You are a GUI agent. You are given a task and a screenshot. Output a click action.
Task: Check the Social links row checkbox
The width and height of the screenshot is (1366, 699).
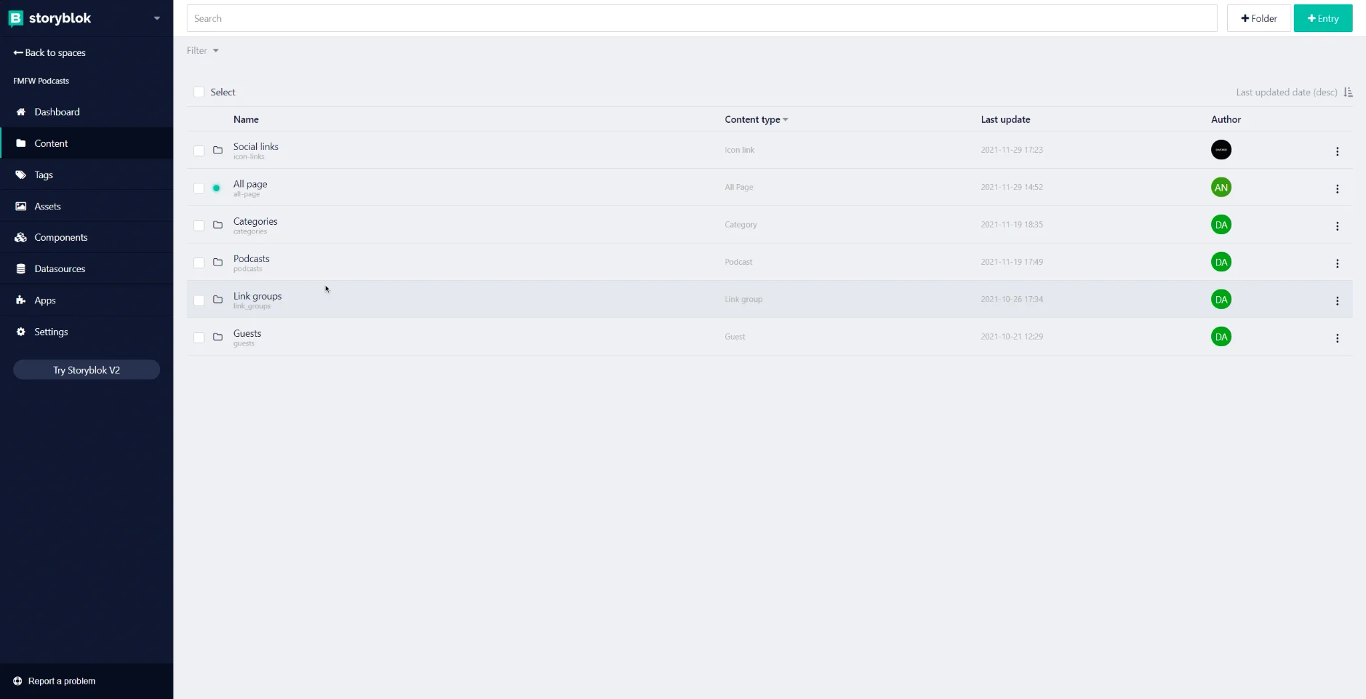pyautogui.click(x=199, y=151)
